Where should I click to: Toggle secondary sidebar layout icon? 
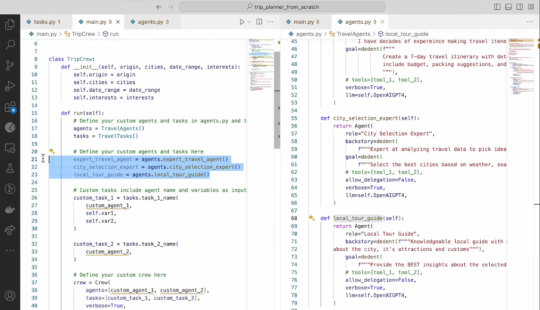520,7
